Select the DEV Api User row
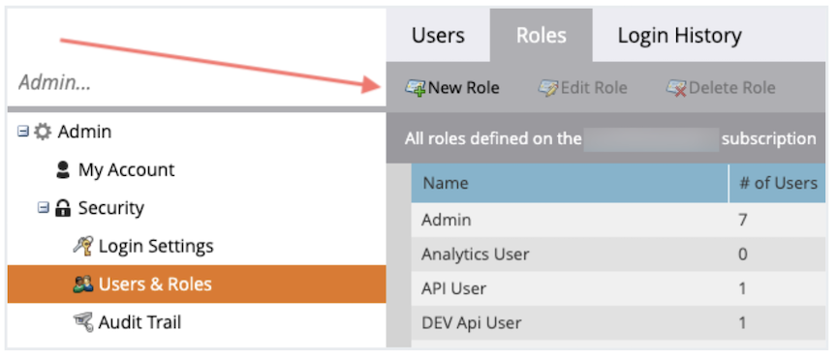 pos(618,322)
